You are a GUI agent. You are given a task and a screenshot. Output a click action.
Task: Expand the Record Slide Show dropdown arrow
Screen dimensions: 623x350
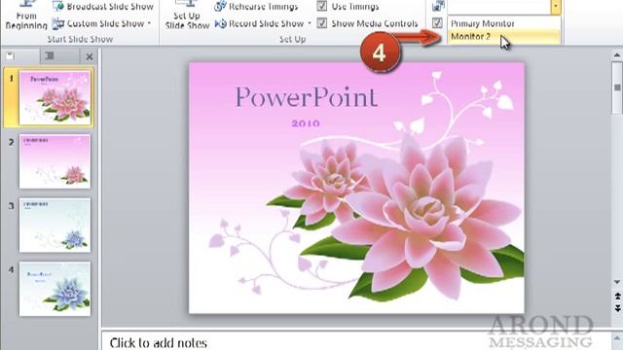(310, 23)
